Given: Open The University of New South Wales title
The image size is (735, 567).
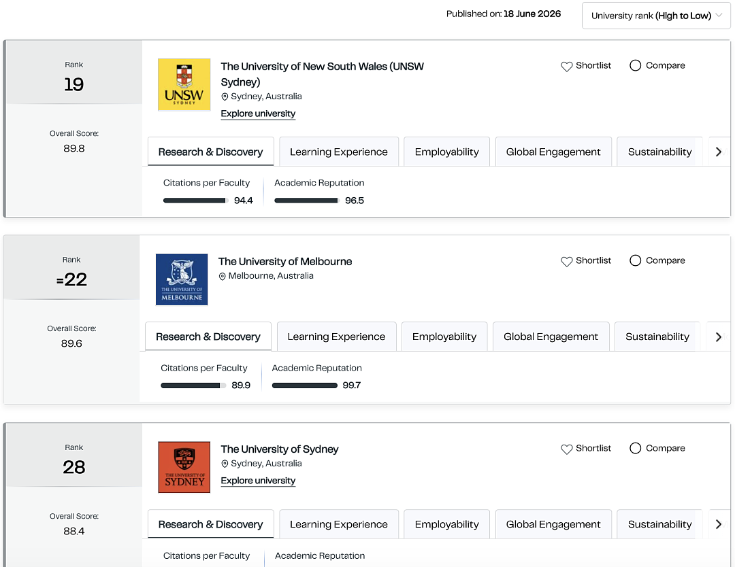Looking at the screenshot, I should point(322,74).
